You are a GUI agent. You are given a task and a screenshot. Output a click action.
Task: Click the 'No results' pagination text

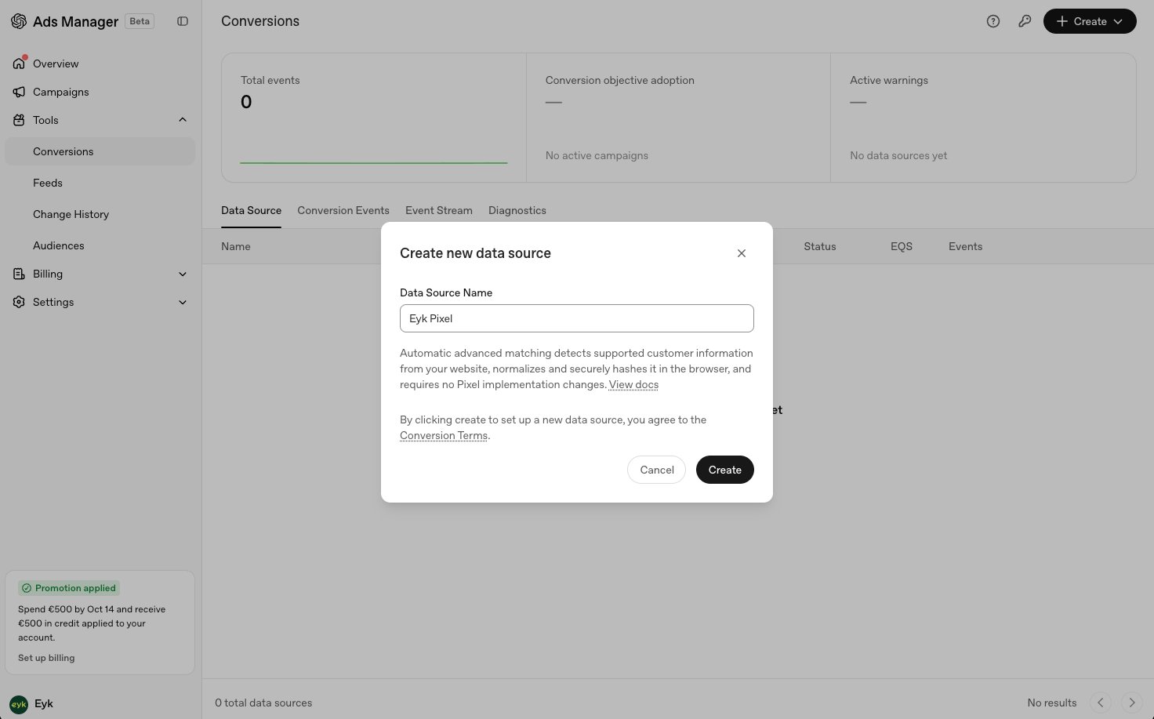(1052, 703)
